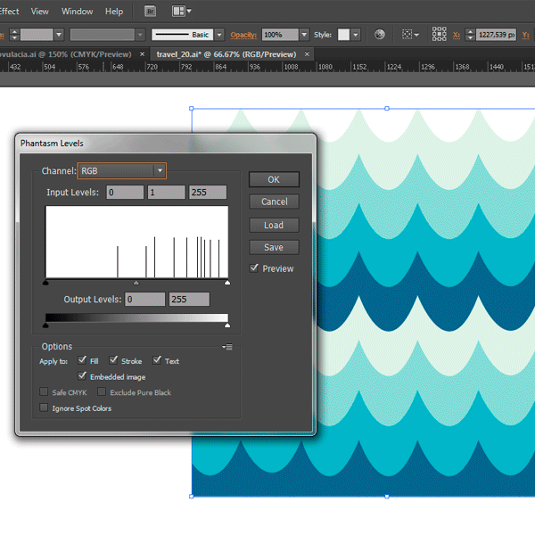
Task: Open the Window menu
Action: point(77,12)
